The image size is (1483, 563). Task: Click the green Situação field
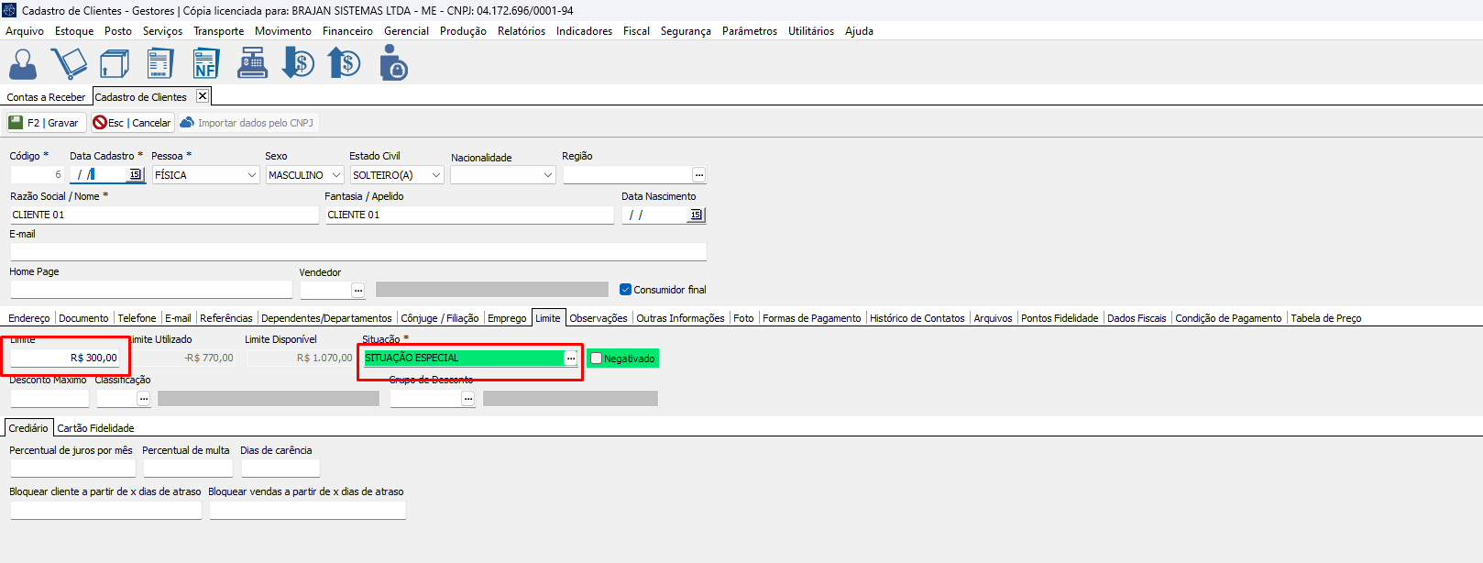click(x=463, y=358)
